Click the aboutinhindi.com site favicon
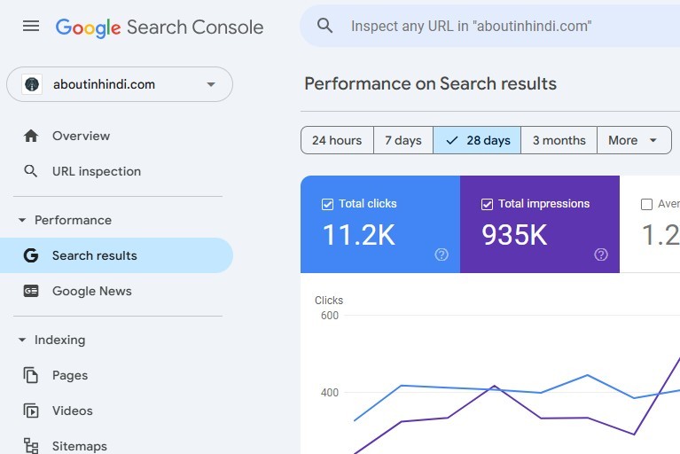This screenshot has width=680, height=454. tap(32, 84)
